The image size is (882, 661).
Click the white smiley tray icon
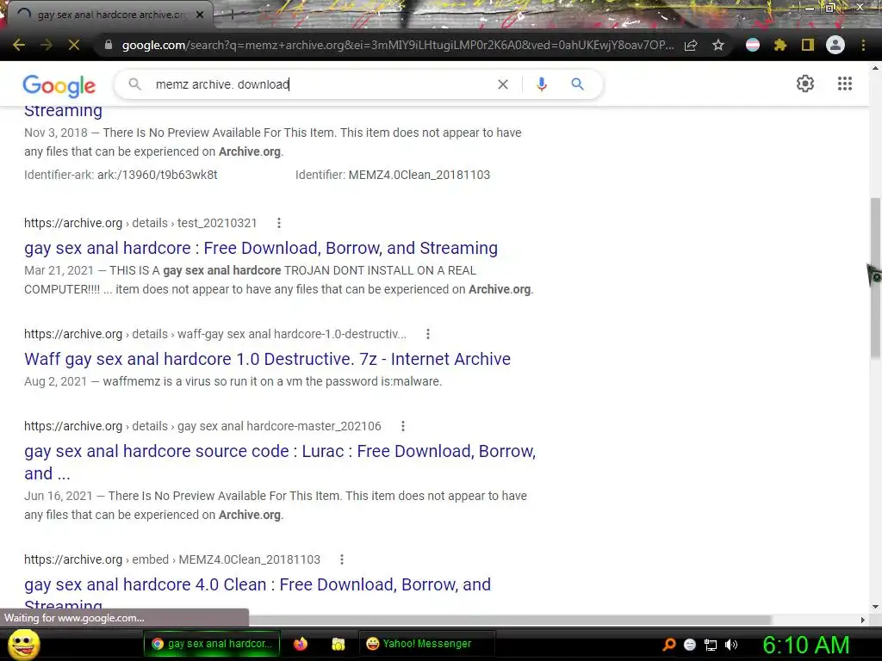(x=690, y=645)
